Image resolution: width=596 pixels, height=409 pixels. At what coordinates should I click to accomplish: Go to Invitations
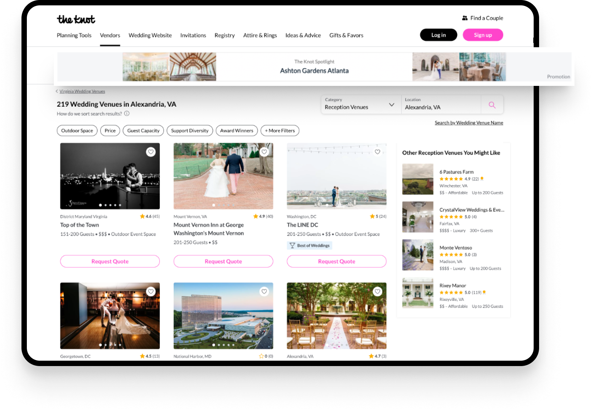click(193, 35)
